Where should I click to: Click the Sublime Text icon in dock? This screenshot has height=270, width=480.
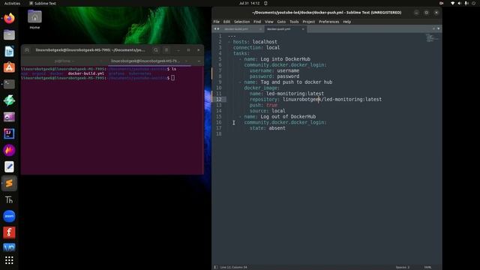[x=9, y=183]
